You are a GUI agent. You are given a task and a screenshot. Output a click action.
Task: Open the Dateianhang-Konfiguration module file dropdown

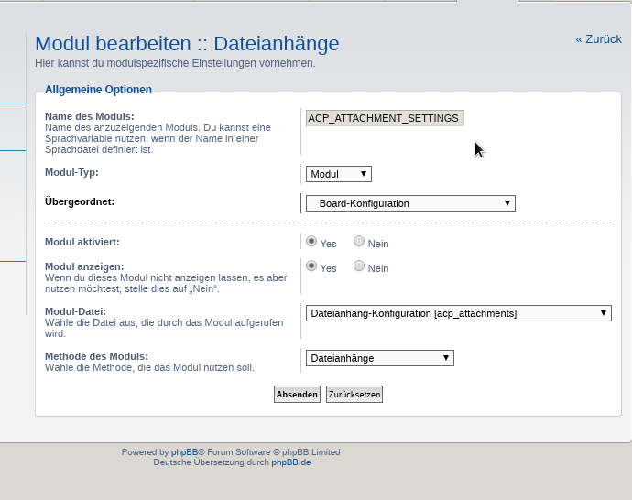click(x=458, y=313)
